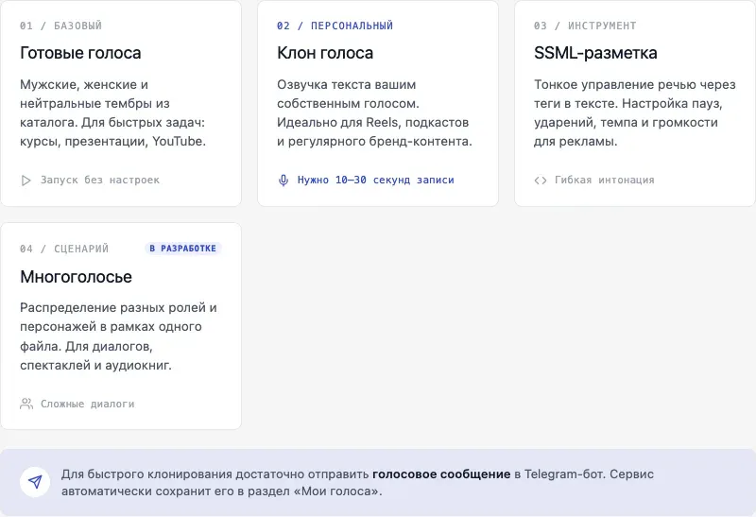This screenshot has height=517, width=756.
Task: Click the Готовые голоса description mentioning YouTube
Action: click(x=113, y=112)
